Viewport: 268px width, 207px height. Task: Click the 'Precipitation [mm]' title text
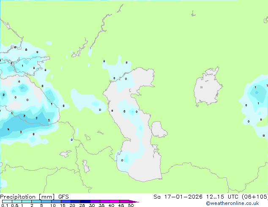27,197
